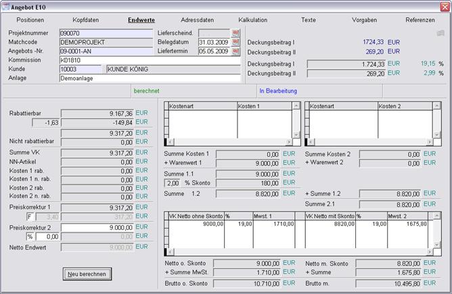
Task: Open the calendar picker for Belegdatum
Action: pos(236,42)
